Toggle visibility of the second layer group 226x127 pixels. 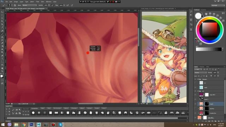tap(195, 91)
